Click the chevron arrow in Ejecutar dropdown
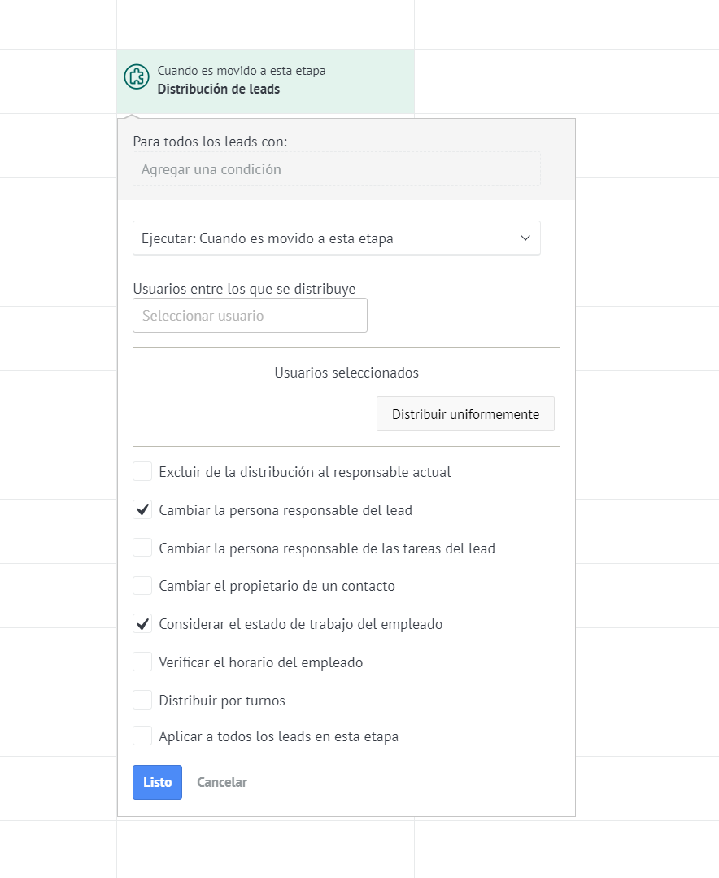 tap(525, 238)
